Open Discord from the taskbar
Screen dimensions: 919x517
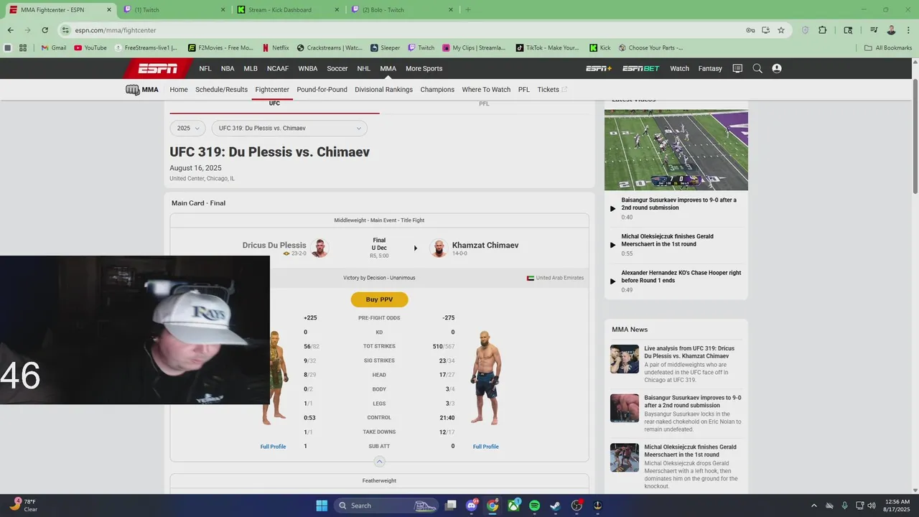pyautogui.click(x=472, y=506)
